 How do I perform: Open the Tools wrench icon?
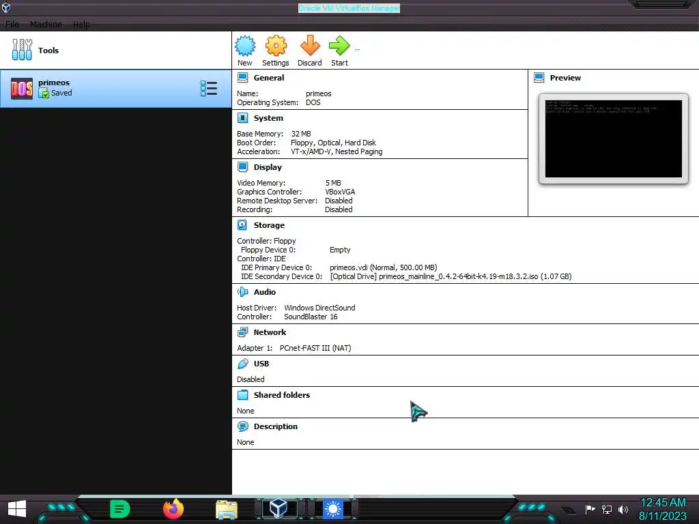pos(22,49)
